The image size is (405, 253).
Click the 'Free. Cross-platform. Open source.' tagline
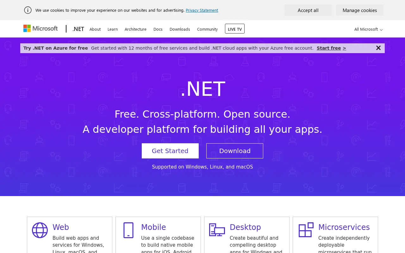(202, 114)
